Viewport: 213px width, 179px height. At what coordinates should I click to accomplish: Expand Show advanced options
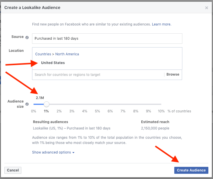(53, 152)
